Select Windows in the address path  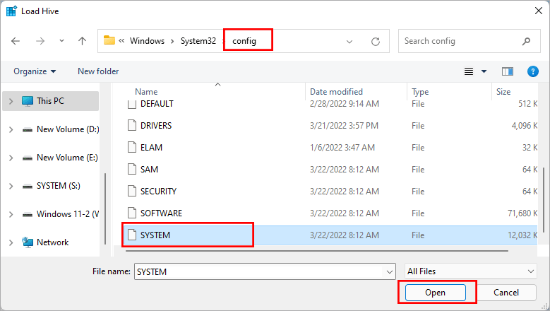147,41
